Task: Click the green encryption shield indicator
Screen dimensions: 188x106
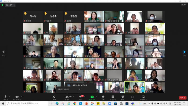Action: pos(2,5)
